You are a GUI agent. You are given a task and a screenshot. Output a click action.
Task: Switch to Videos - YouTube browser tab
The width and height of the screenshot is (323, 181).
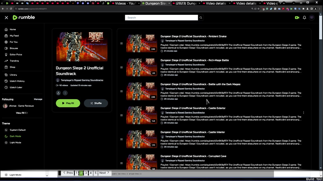point(125,3)
